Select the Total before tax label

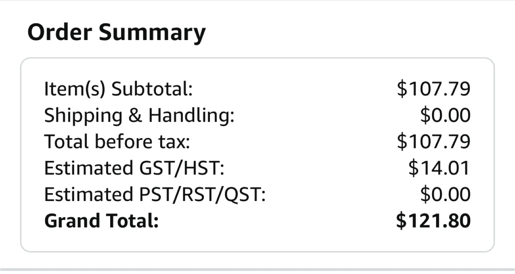pyautogui.click(x=117, y=142)
